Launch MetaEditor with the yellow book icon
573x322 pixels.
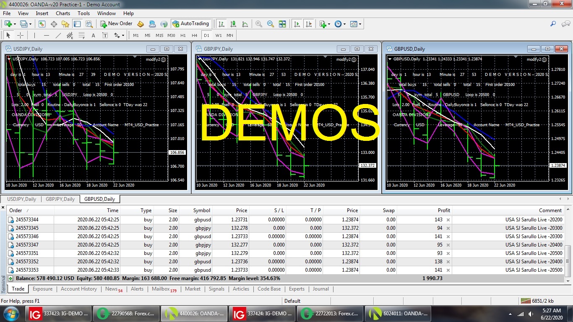[141, 24]
